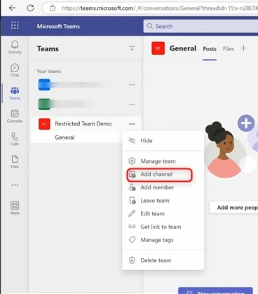Click the Microsoft Teams title text

click(x=58, y=26)
